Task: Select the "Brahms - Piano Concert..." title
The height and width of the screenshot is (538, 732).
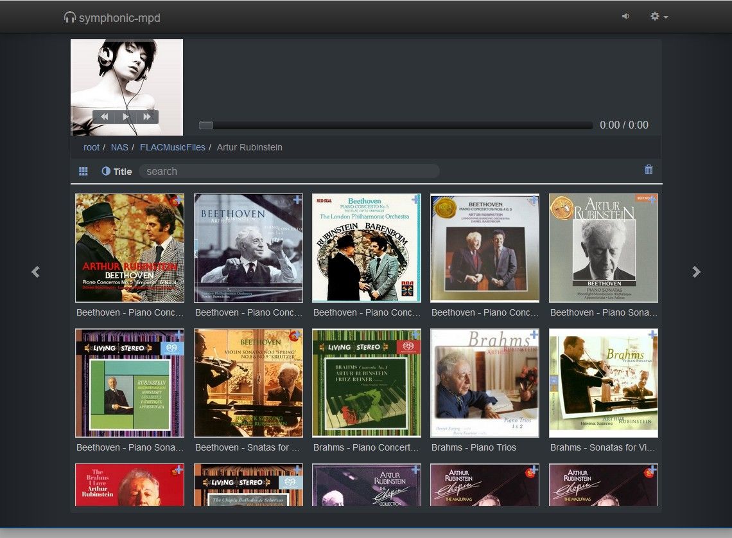Action: (366, 447)
